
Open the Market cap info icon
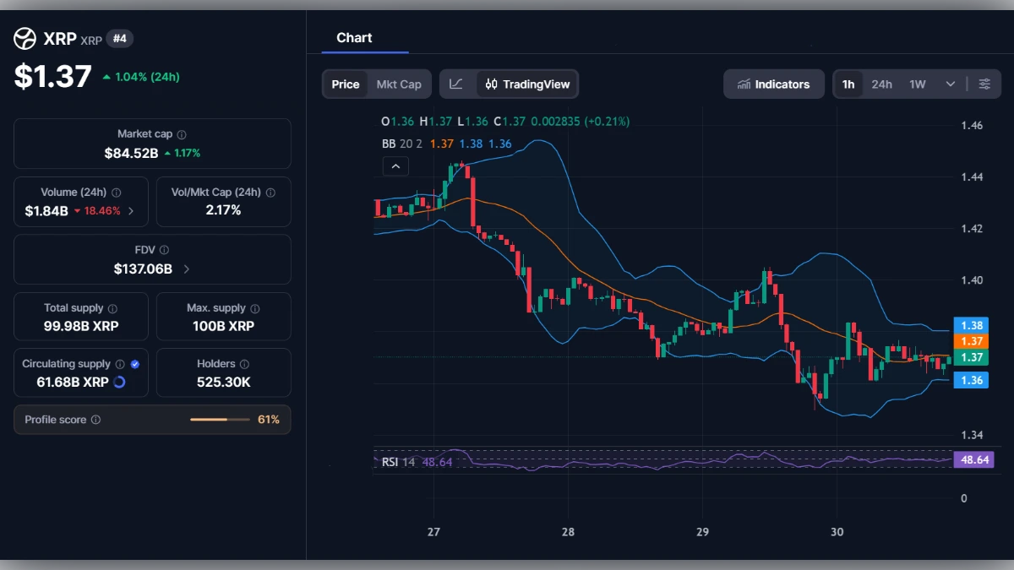(x=182, y=134)
